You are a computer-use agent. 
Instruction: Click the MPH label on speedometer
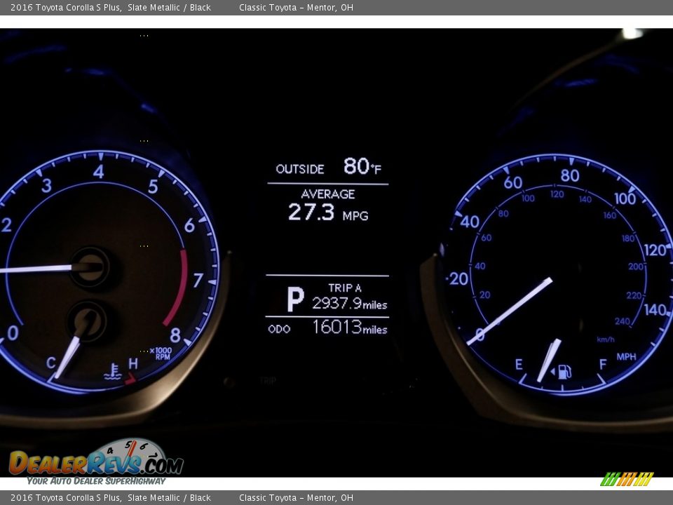tap(626, 357)
